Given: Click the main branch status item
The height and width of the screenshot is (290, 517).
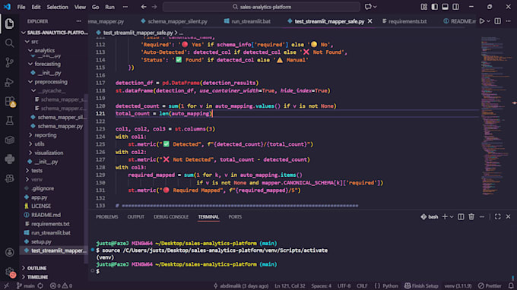Looking at the screenshot, I should [x=26, y=285].
